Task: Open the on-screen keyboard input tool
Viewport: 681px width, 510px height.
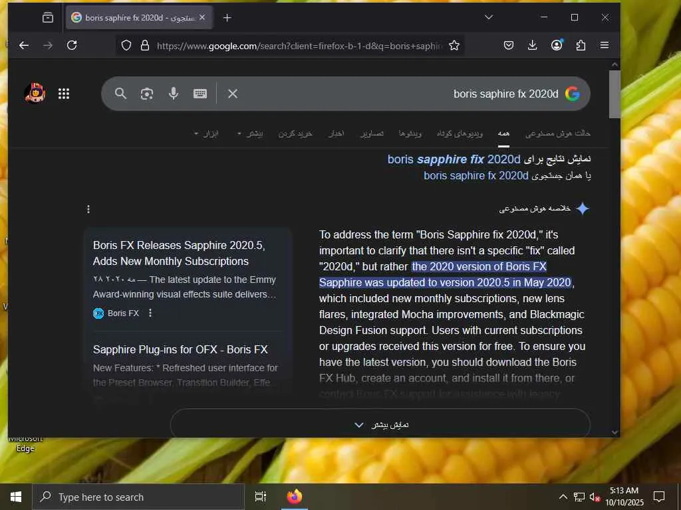Action: [x=200, y=94]
